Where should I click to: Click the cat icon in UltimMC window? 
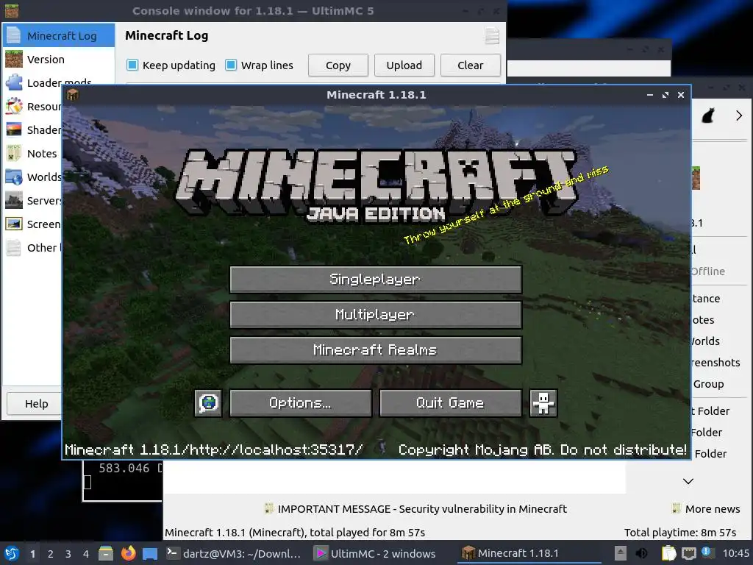pyautogui.click(x=708, y=116)
